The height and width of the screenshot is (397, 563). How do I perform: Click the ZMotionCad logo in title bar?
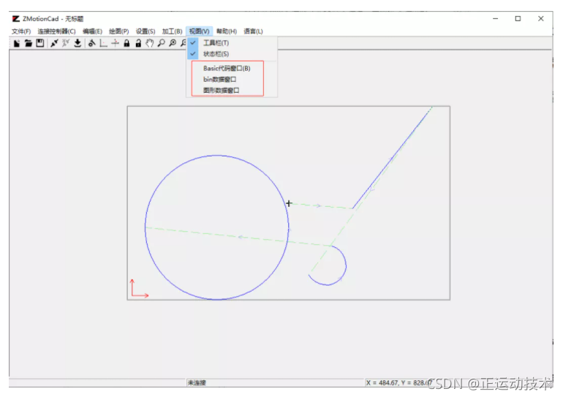pyautogui.click(x=16, y=19)
